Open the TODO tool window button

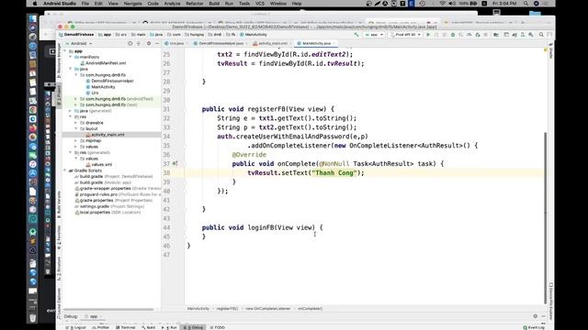217,327
